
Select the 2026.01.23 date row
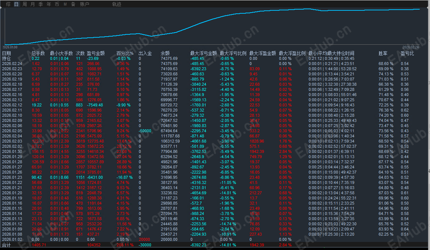12,178
